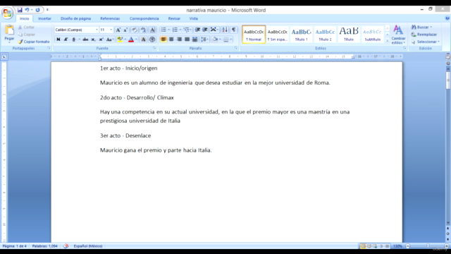451x254 pixels.
Task: Save the document with the floppy icon
Action: click(x=20, y=10)
